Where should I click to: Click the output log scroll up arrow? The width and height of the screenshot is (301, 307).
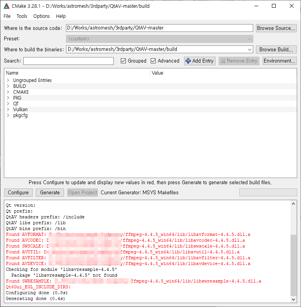[293, 204]
